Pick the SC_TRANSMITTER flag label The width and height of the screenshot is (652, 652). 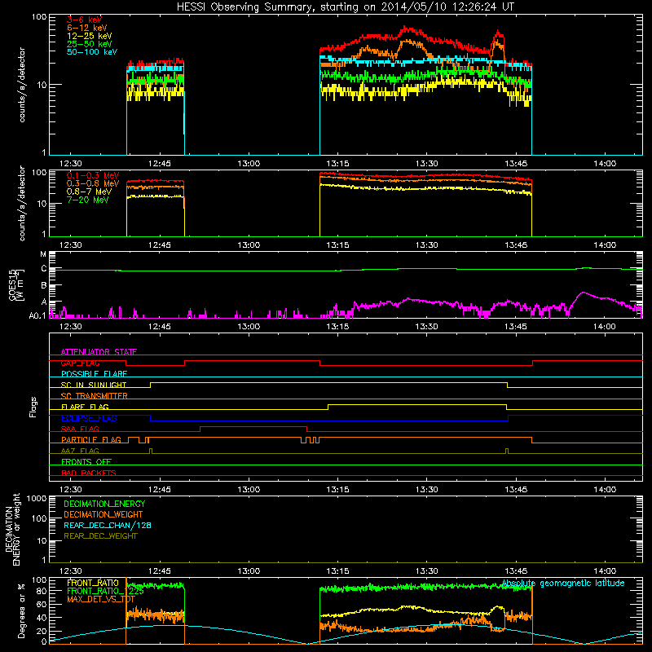tap(95, 396)
